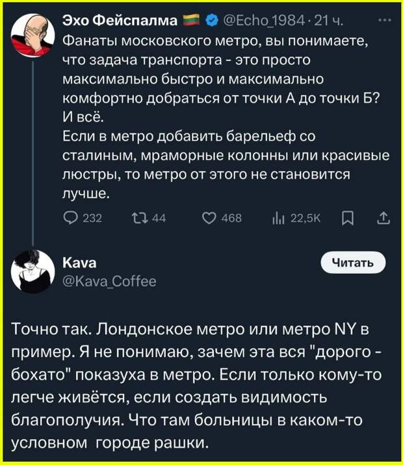Follow Kava with the Читать button

(353, 263)
